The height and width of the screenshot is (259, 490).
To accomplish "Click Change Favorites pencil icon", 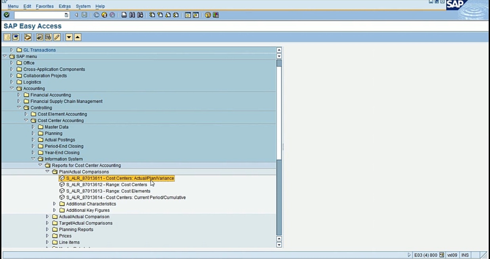I will click(x=57, y=37).
